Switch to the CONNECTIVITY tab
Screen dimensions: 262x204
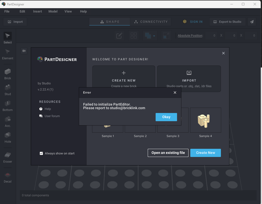tap(151, 22)
